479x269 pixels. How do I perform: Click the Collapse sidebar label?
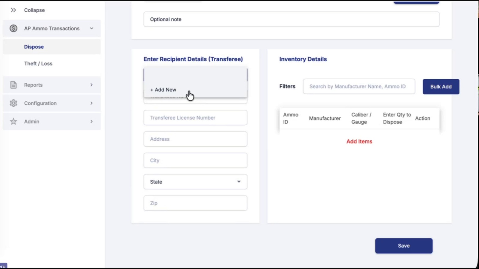[34, 10]
